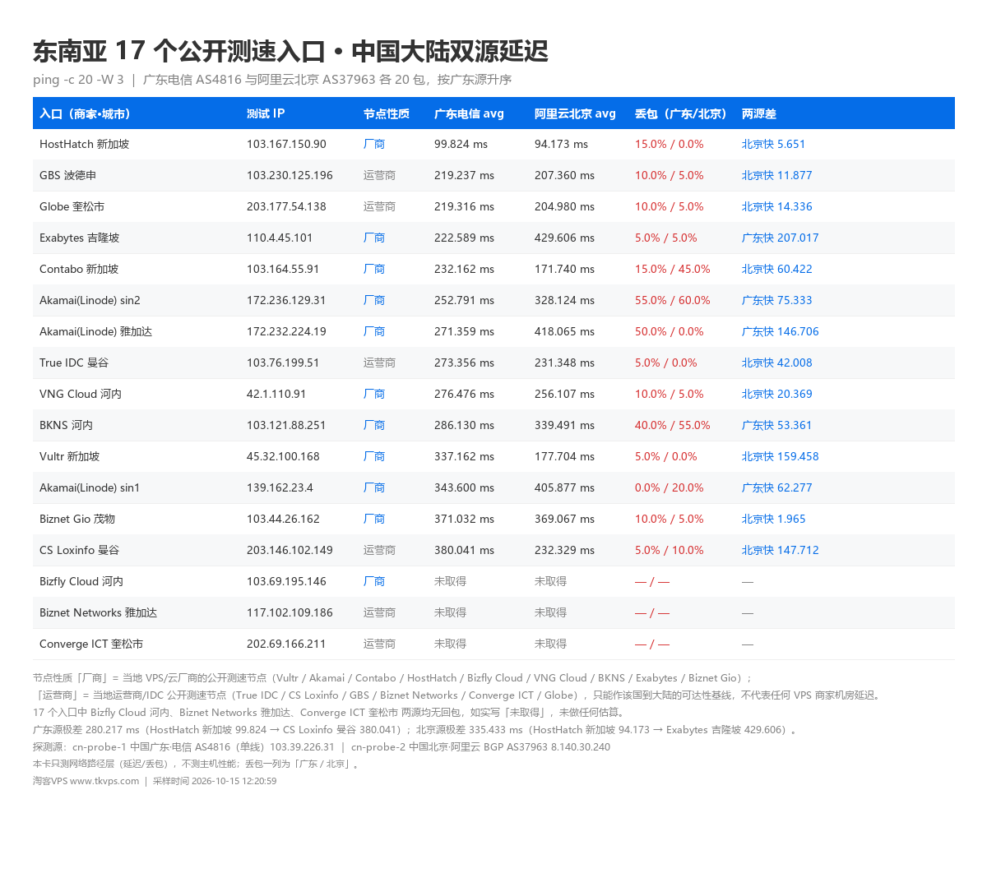Click the 阿里云北京 avg column header
This screenshot has width=987, height=873.
[x=575, y=113]
